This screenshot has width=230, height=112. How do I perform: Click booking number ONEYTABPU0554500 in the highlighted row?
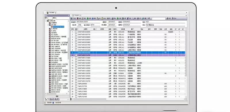coord(84,53)
